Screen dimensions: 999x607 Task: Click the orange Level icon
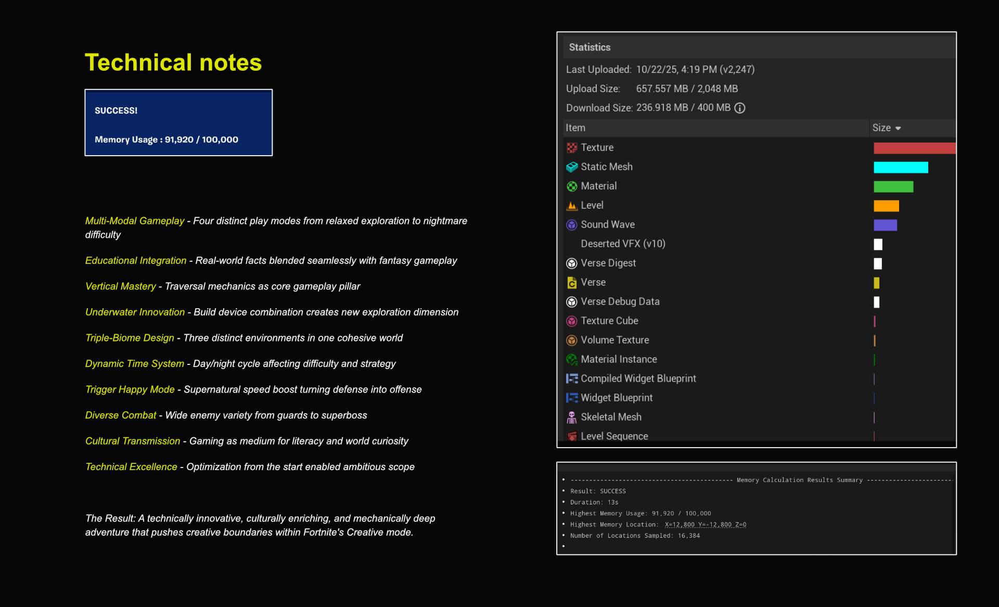click(x=572, y=206)
